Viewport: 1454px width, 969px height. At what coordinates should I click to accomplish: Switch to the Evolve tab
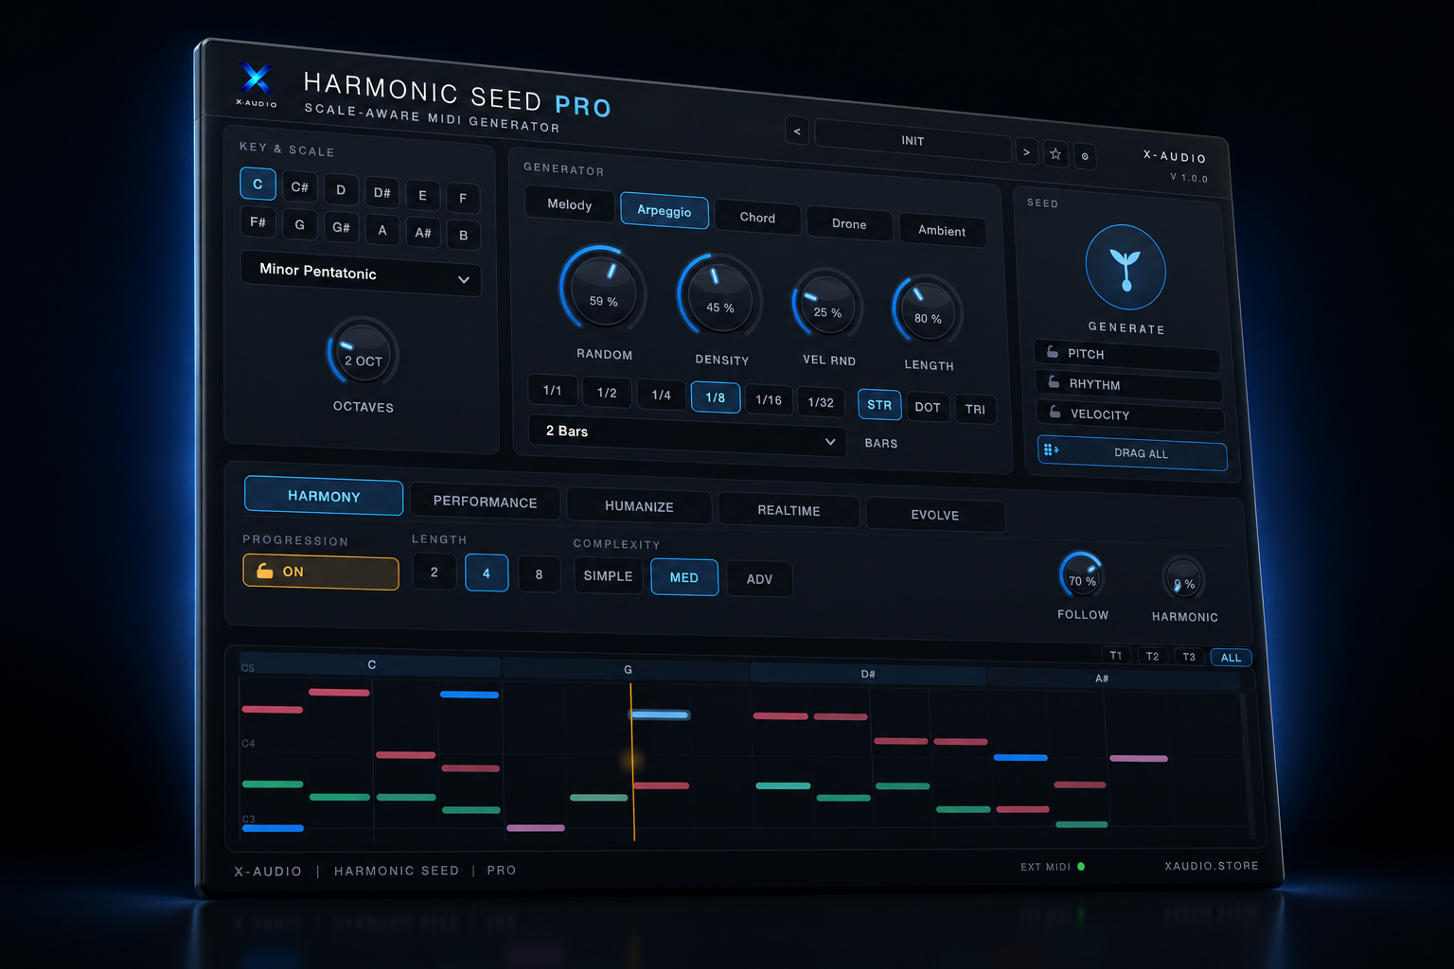[x=934, y=516]
